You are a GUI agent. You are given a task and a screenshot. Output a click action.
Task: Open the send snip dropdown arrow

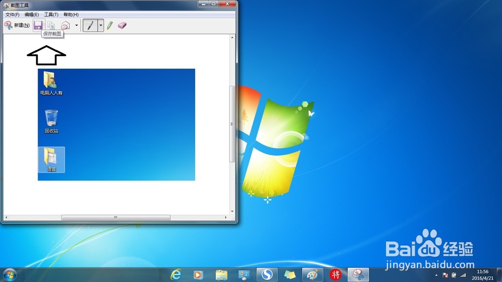pyautogui.click(x=76, y=25)
